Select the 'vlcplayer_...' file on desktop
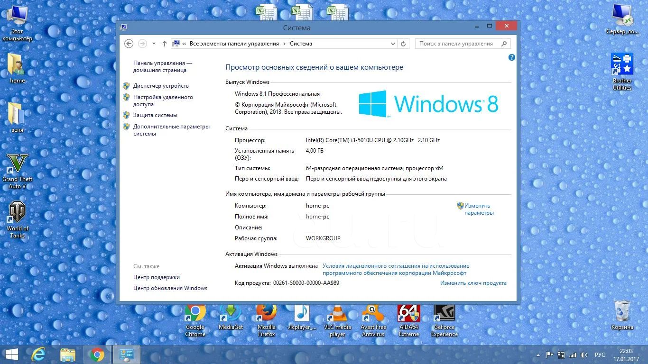Image resolution: width=648 pixels, height=364 pixels. point(302,318)
